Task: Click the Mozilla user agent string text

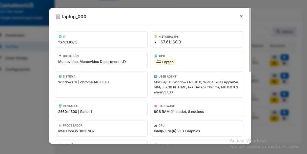Action: [196, 87]
